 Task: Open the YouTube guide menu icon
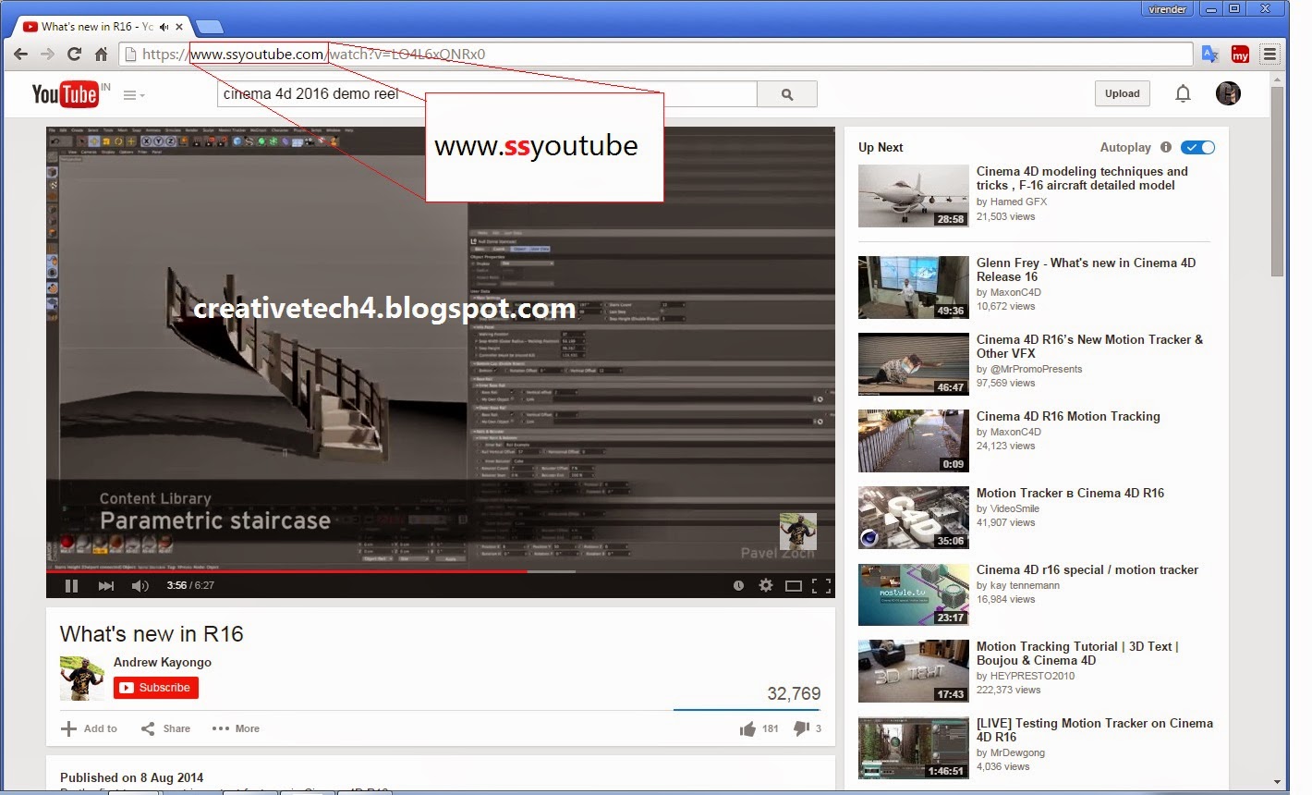pos(134,94)
